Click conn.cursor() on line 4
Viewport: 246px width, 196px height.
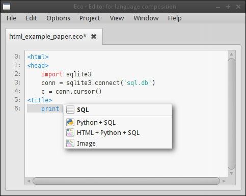pyautogui.click(x=78, y=92)
